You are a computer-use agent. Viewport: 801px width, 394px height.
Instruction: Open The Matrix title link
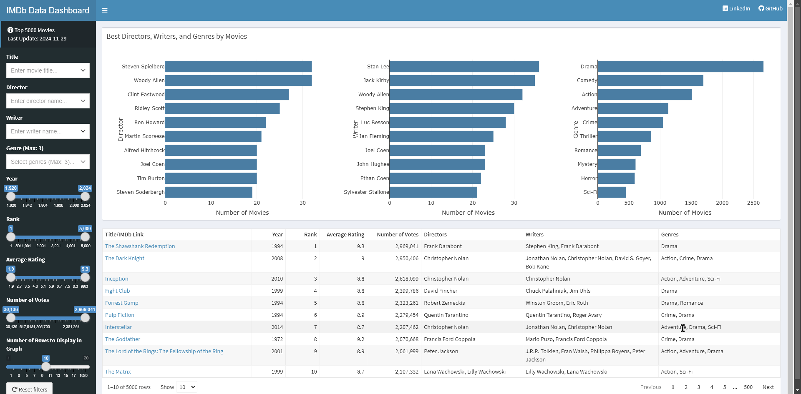[x=118, y=372]
